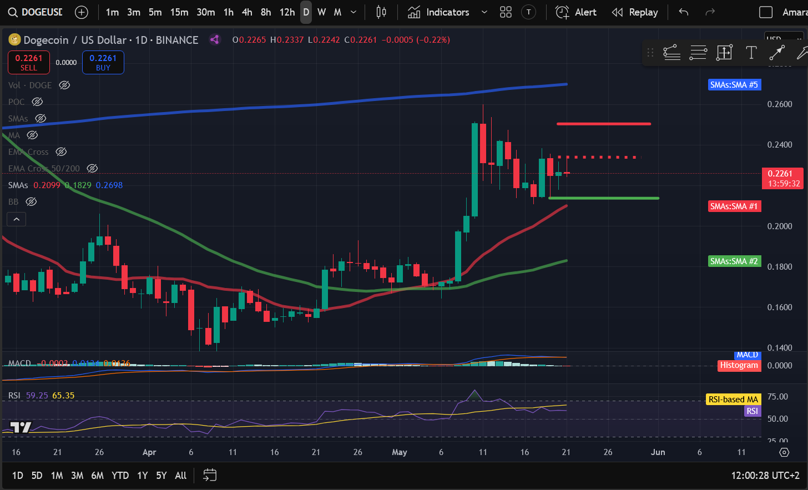Viewport: 808px width, 490px height.
Task: Switch to the 15m timeframe
Action: [x=179, y=12]
